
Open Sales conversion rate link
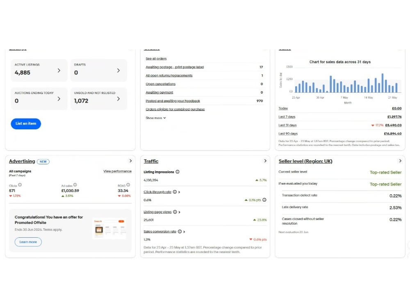click(x=160, y=232)
